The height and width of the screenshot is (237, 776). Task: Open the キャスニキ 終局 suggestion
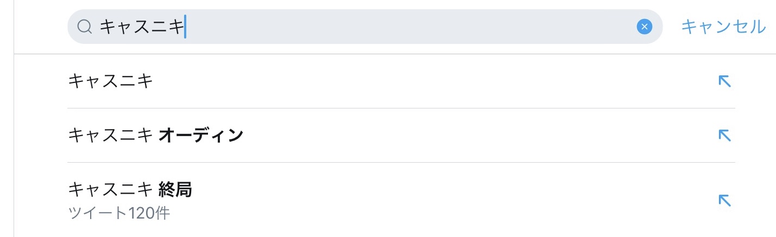[130, 190]
